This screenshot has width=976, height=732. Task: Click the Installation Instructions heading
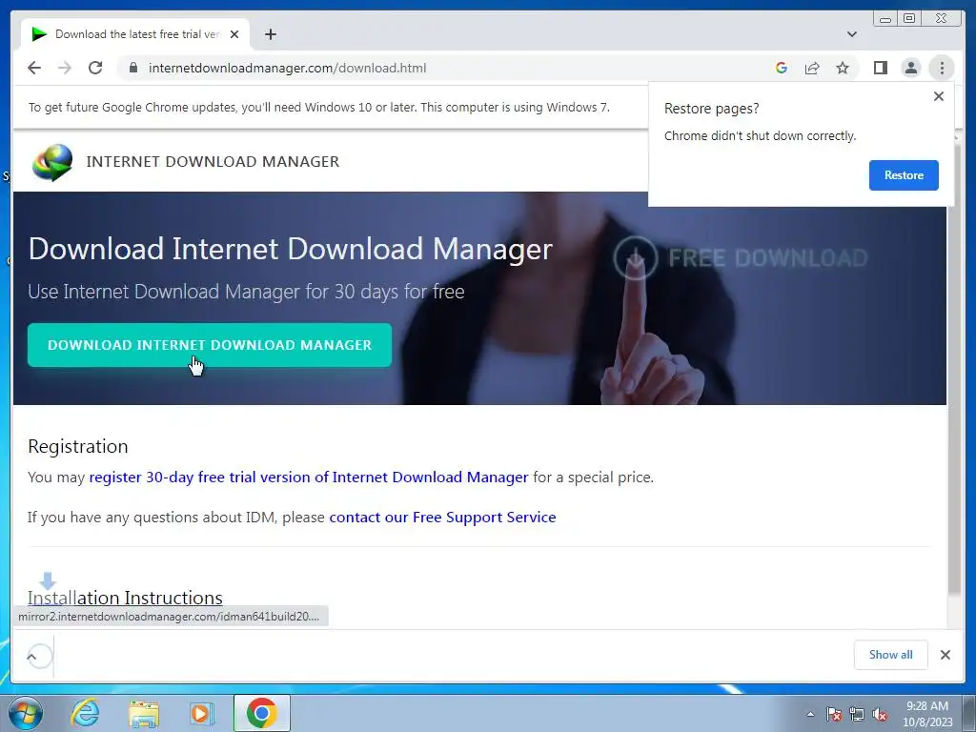tap(125, 598)
